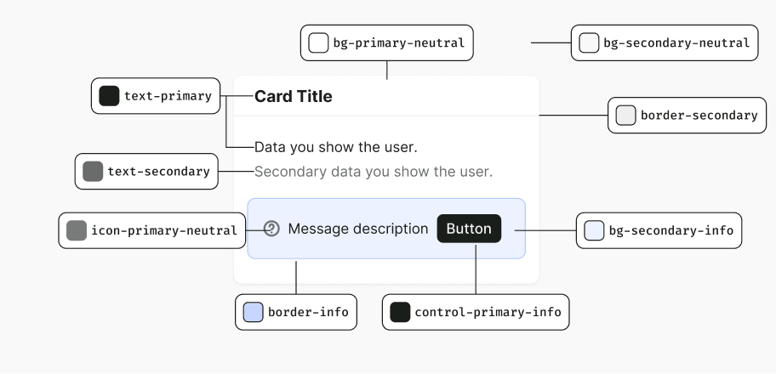Image resolution: width=776 pixels, height=374 pixels.
Task: Pick the icon-primary-neutral swatch
Action: pyautogui.click(x=77, y=230)
